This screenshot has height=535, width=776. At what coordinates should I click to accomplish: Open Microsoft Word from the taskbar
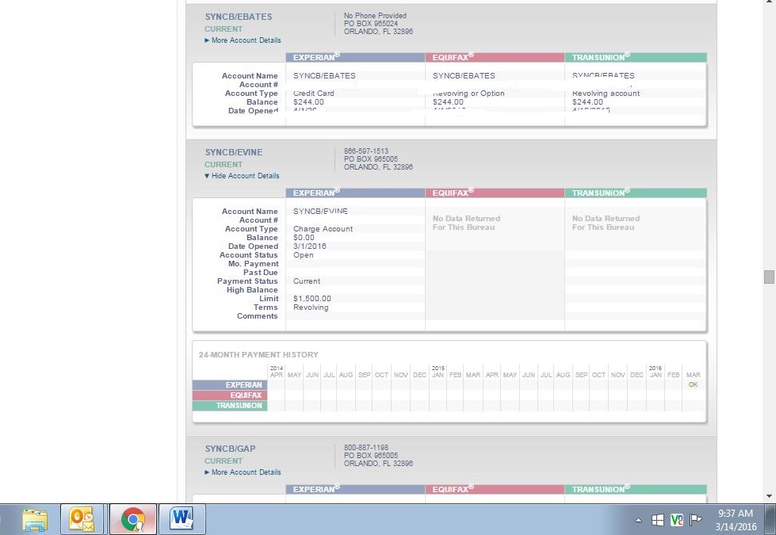click(182, 519)
